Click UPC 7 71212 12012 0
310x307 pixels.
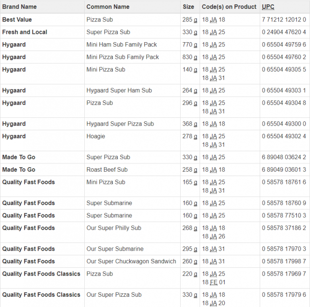284,19
